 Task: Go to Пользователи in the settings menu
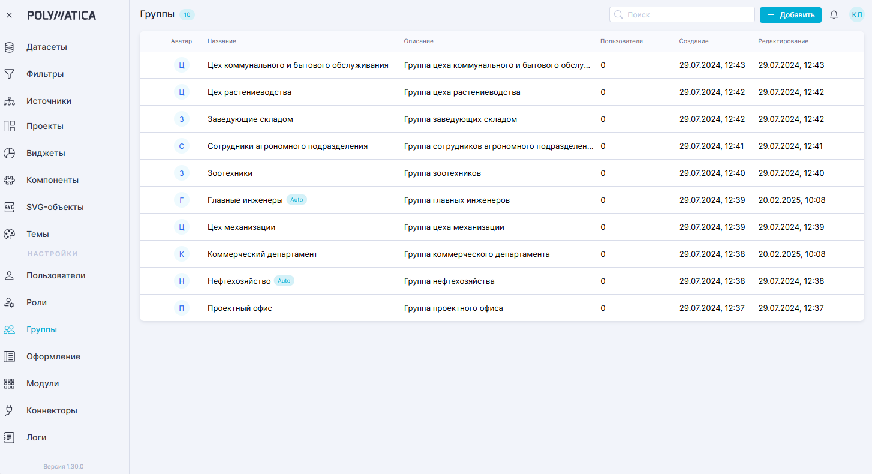56,275
